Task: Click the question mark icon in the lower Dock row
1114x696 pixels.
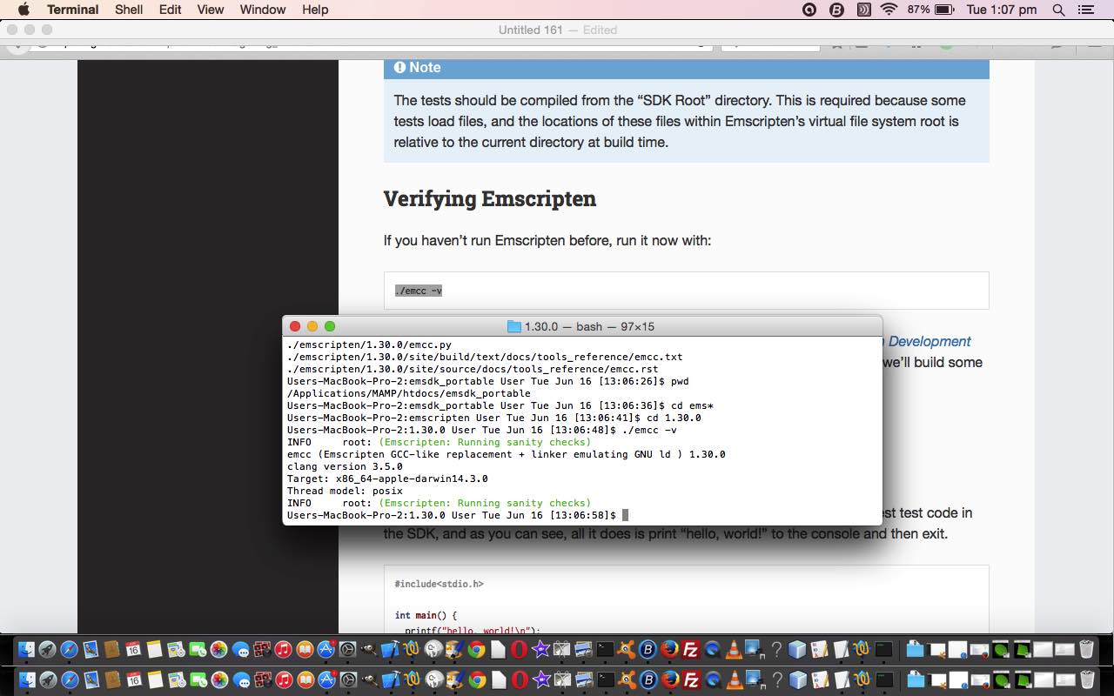Action: pyautogui.click(x=776, y=679)
